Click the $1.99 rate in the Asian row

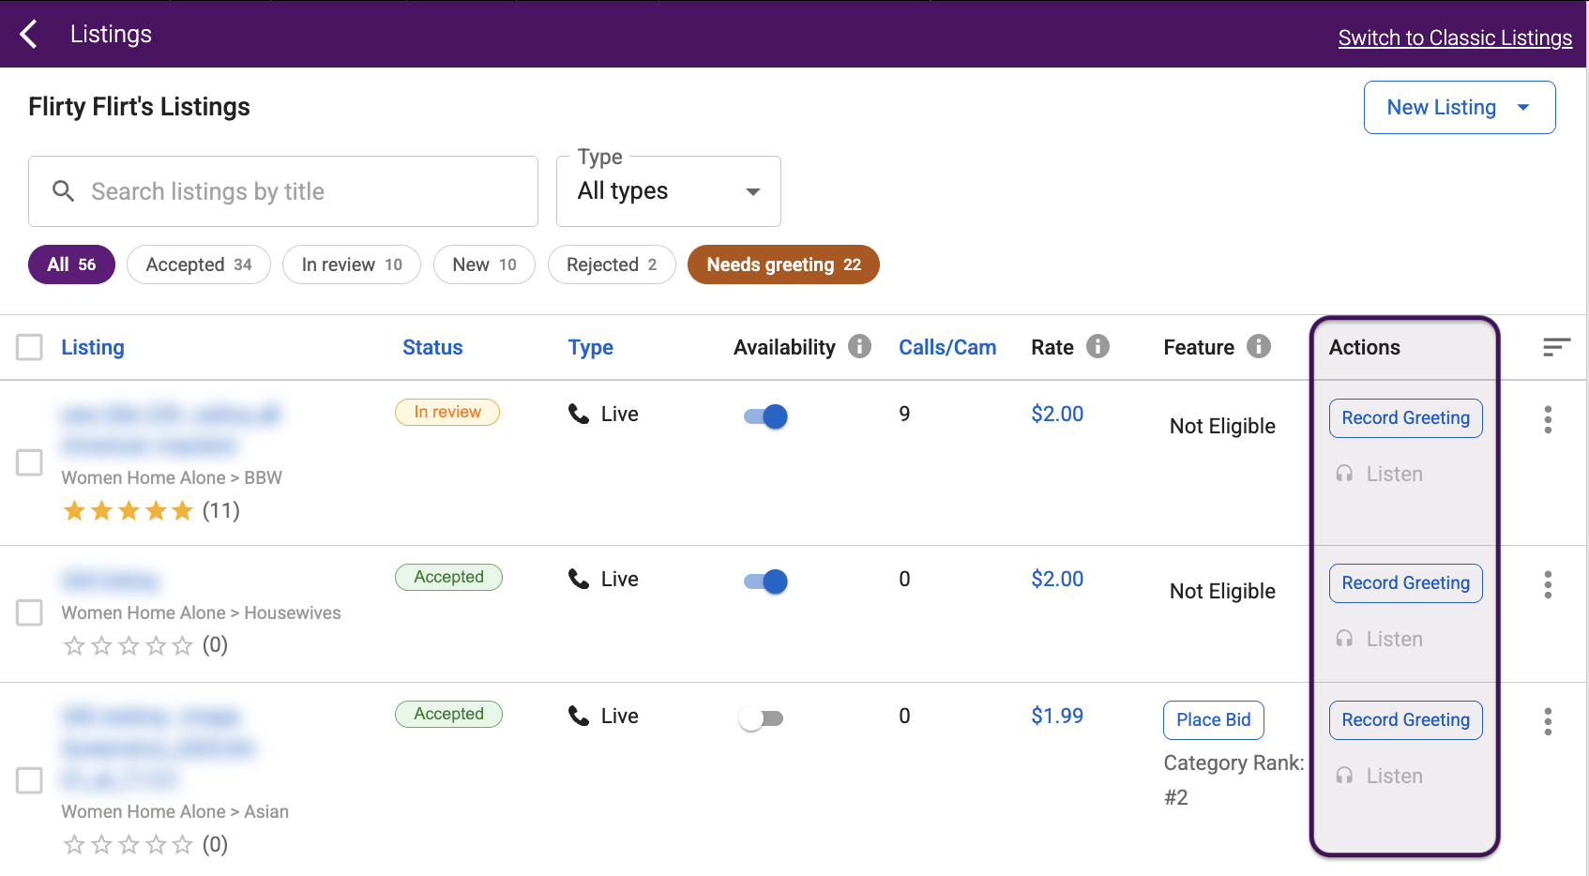tap(1057, 716)
